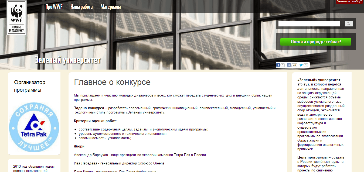364x172 pixels.
Task: Click the Facebook share counter showing 4
Action: (283, 65)
